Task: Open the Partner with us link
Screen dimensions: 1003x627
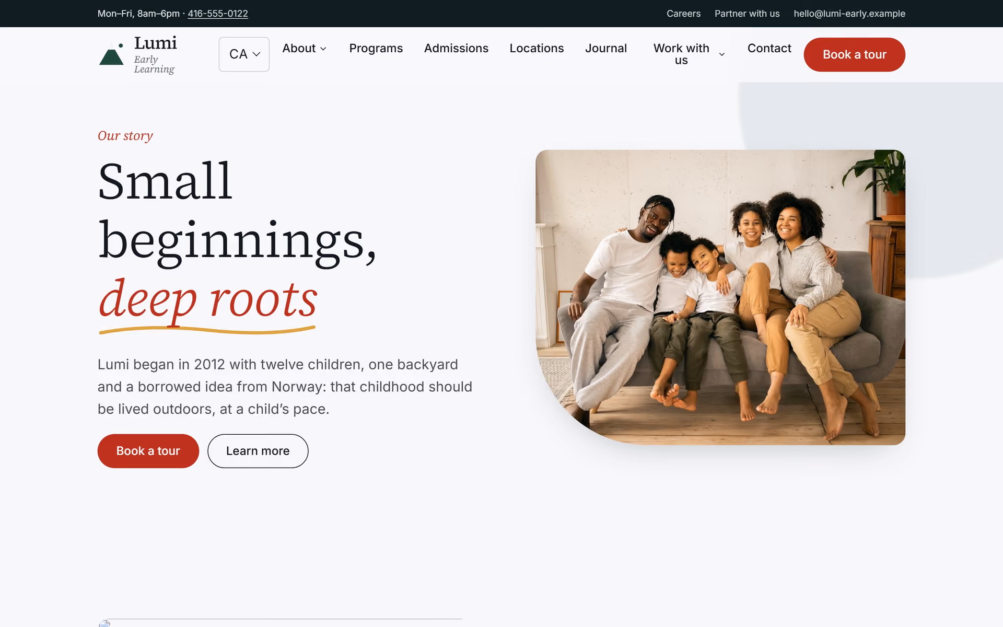Action: click(x=747, y=14)
